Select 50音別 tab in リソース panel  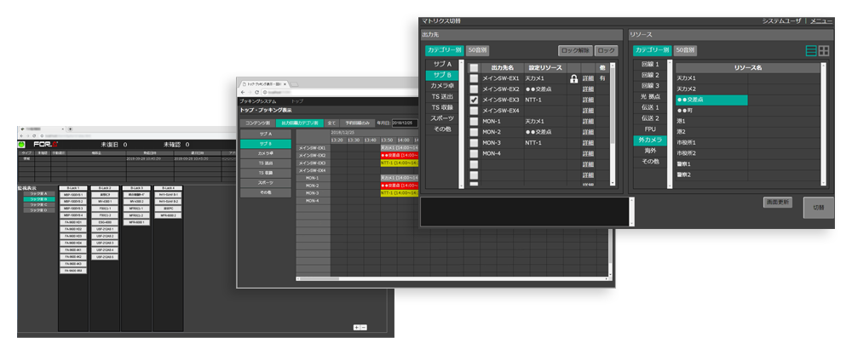pyautogui.click(x=685, y=51)
